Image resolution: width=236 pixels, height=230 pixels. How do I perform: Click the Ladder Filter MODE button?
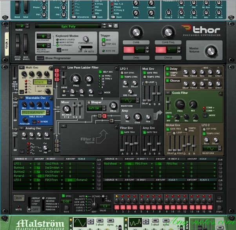[x=100, y=92]
